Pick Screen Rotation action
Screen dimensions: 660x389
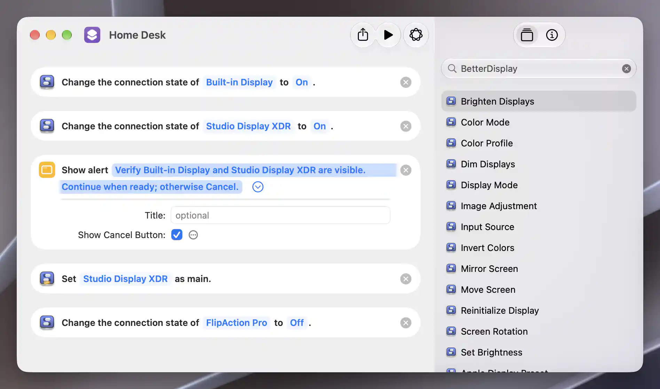point(539,331)
